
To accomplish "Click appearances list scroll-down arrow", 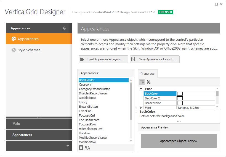I will pos(131,141).
